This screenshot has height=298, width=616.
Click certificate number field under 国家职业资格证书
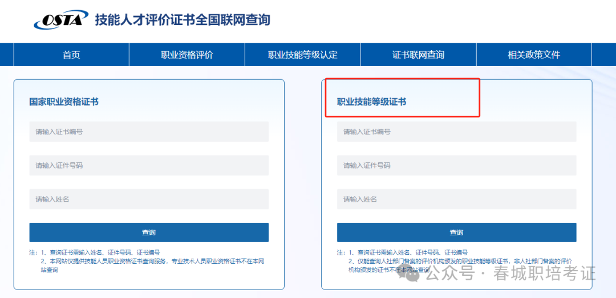(x=149, y=132)
